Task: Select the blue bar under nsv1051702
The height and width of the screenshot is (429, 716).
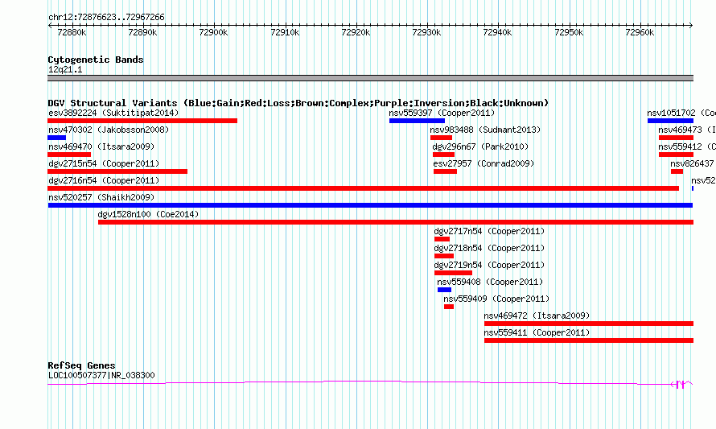Action: (670, 121)
